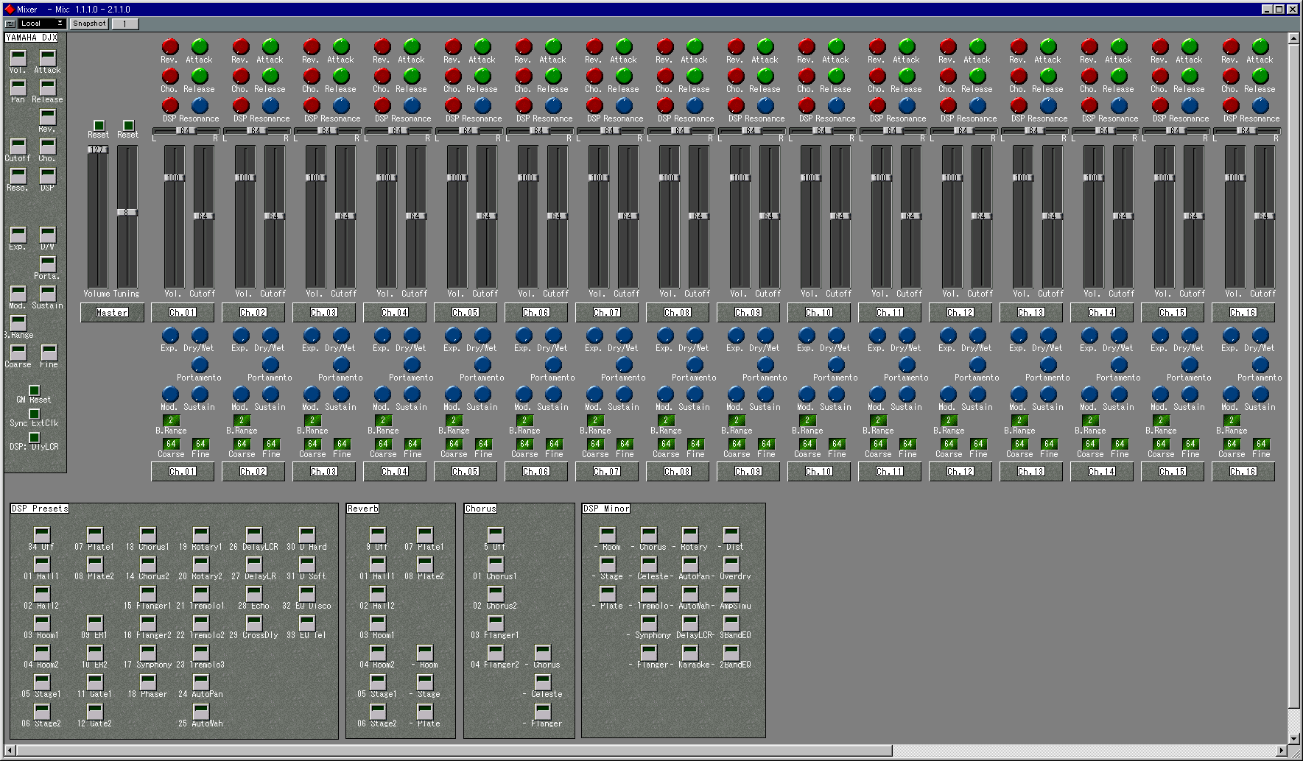This screenshot has width=1303, height=761.
Task: Select Overdrv in the DSP Minor panel
Action: pyautogui.click(x=731, y=564)
